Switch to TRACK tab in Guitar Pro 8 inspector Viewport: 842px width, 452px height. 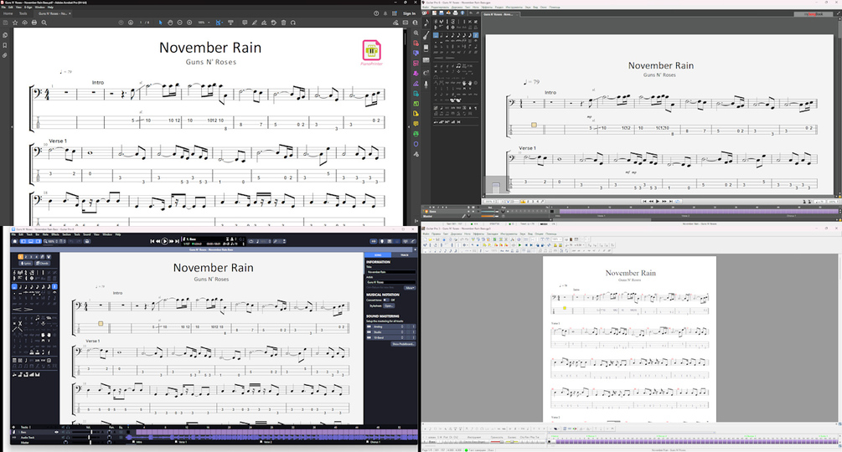coord(405,255)
